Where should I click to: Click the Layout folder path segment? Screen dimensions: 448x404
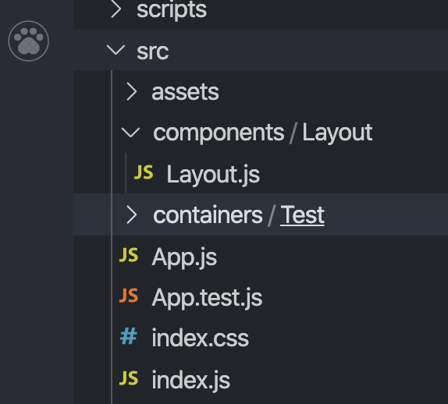(x=337, y=133)
